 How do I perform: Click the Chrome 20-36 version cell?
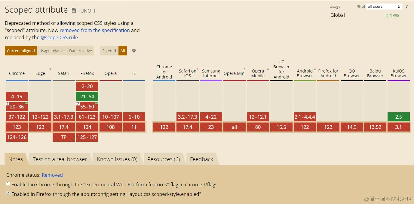[17, 107]
